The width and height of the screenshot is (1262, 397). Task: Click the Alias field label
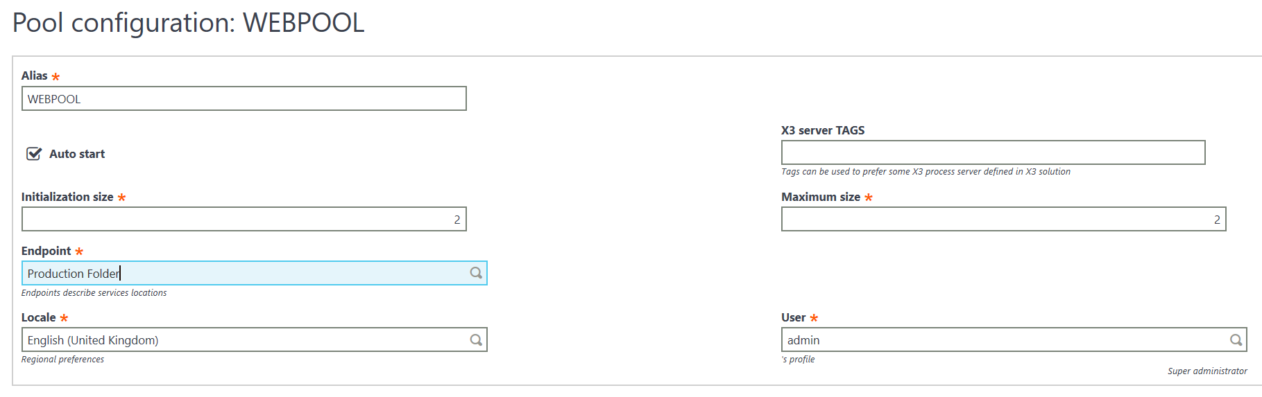35,76
